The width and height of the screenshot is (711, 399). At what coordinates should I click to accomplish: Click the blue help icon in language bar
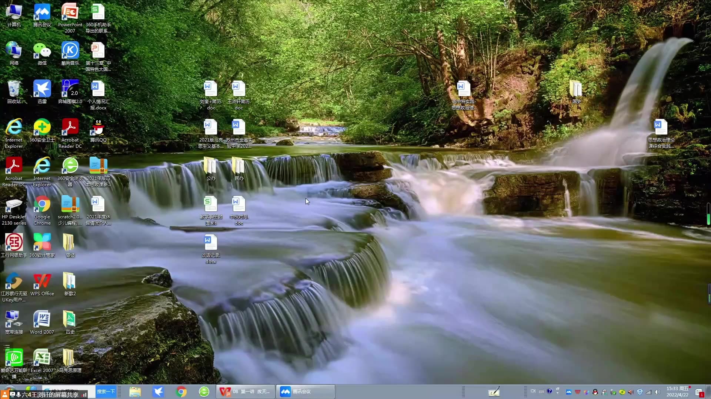click(550, 391)
